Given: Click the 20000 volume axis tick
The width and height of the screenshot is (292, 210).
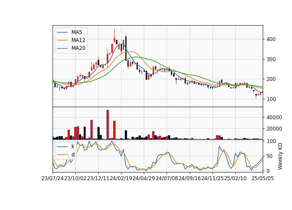Looking at the screenshot, I should (274, 128).
